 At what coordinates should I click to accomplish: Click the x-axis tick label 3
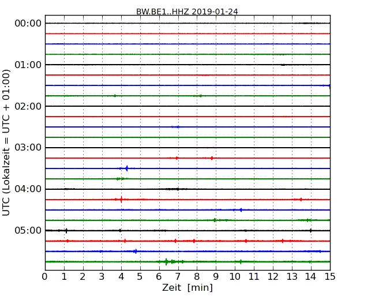[102, 277]
